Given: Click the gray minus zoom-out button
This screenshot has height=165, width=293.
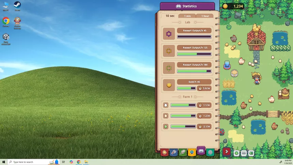Looking at the screenshot, I should pyautogui.click(x=244, y=153).
